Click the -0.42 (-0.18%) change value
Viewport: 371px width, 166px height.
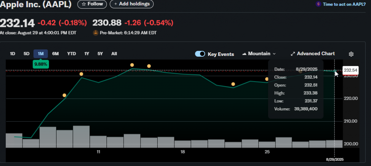[x=62, y=23]
